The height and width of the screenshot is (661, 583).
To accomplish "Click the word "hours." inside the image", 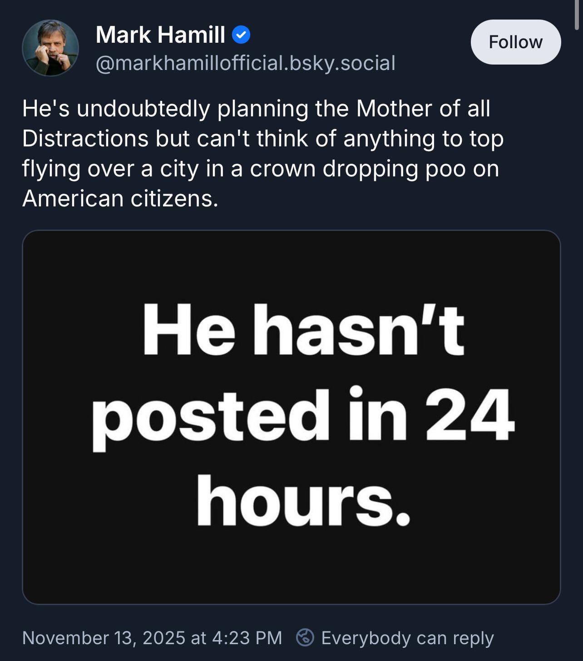I will 303,501.
